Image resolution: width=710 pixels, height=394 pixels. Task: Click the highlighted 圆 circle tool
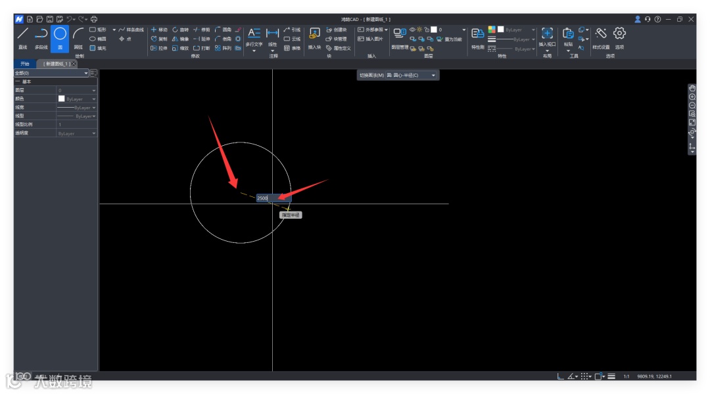[60, 38]
